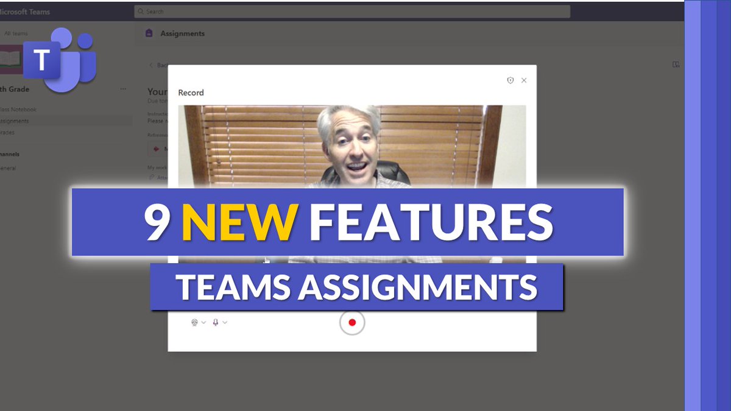Click the 'Assignments' header title
The width and height of the screenshot is (731, 411).
point(183,33)
